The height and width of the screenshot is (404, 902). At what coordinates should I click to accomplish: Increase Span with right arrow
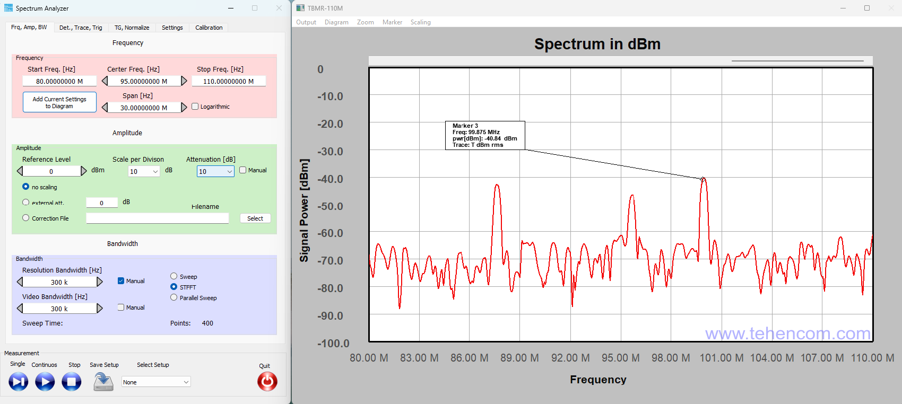point(184,107)
